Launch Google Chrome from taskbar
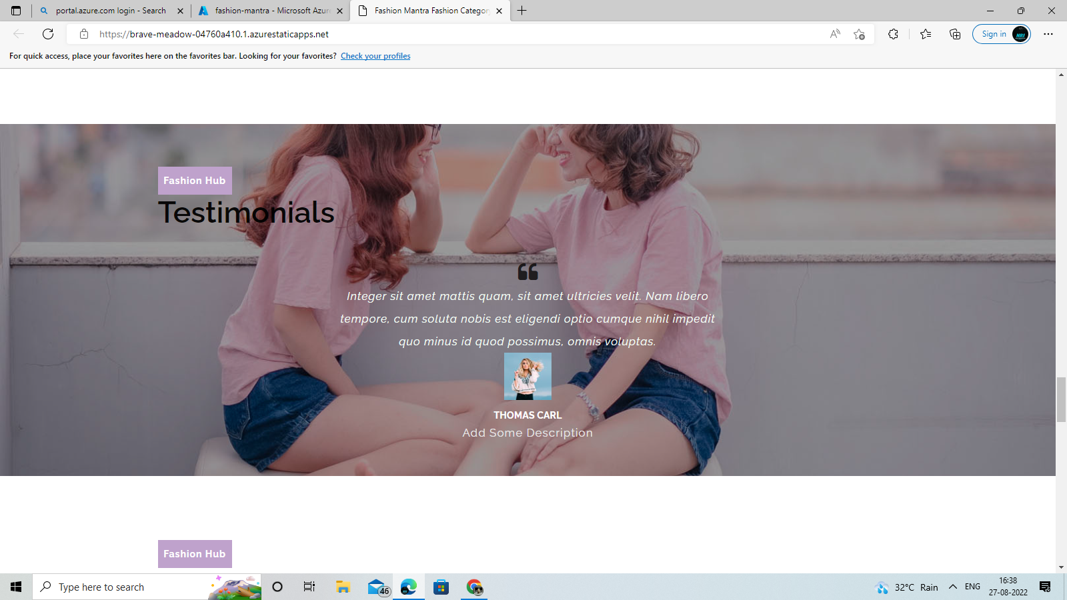 pos(475,587)
